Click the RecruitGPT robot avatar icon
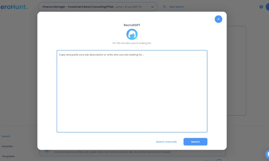 click(132, 34)
